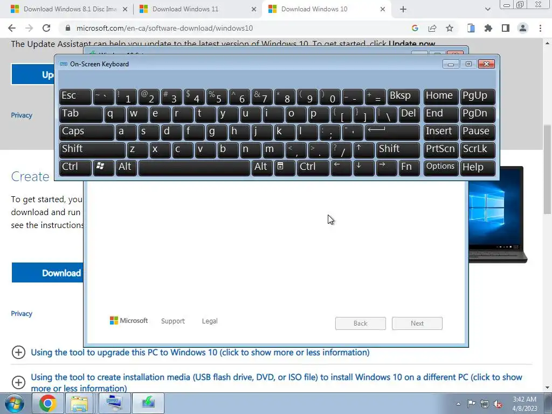
Task: Toggle the left Alt key
Action: (x=126, y=168)
